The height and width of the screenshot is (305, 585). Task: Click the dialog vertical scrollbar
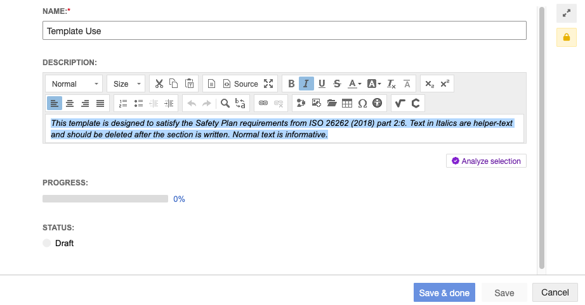542,137
